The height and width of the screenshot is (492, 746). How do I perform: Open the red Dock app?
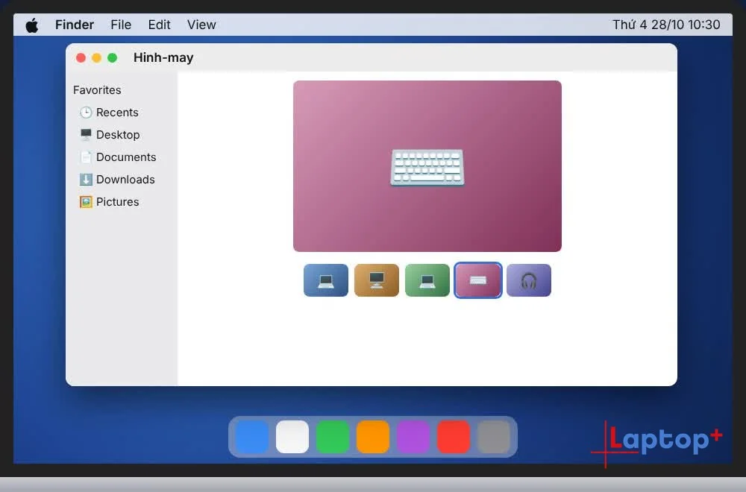click(x=454, y=436)
